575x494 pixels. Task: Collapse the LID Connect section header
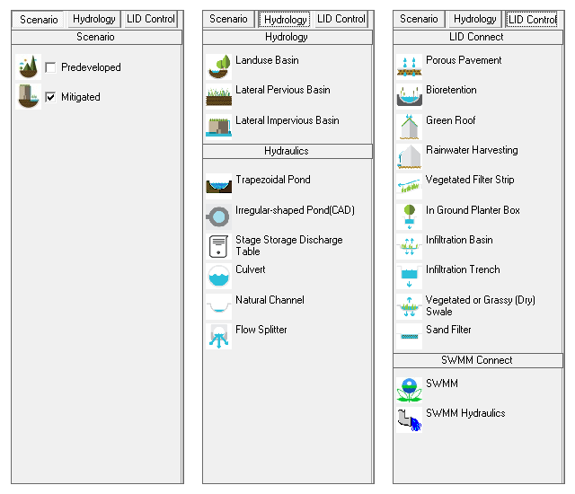pos(477,37)
